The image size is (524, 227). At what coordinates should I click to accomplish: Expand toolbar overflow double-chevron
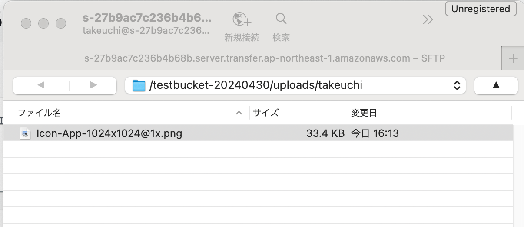point(428,19)
